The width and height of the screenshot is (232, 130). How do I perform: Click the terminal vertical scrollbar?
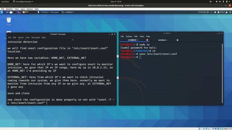coord(222,73)
